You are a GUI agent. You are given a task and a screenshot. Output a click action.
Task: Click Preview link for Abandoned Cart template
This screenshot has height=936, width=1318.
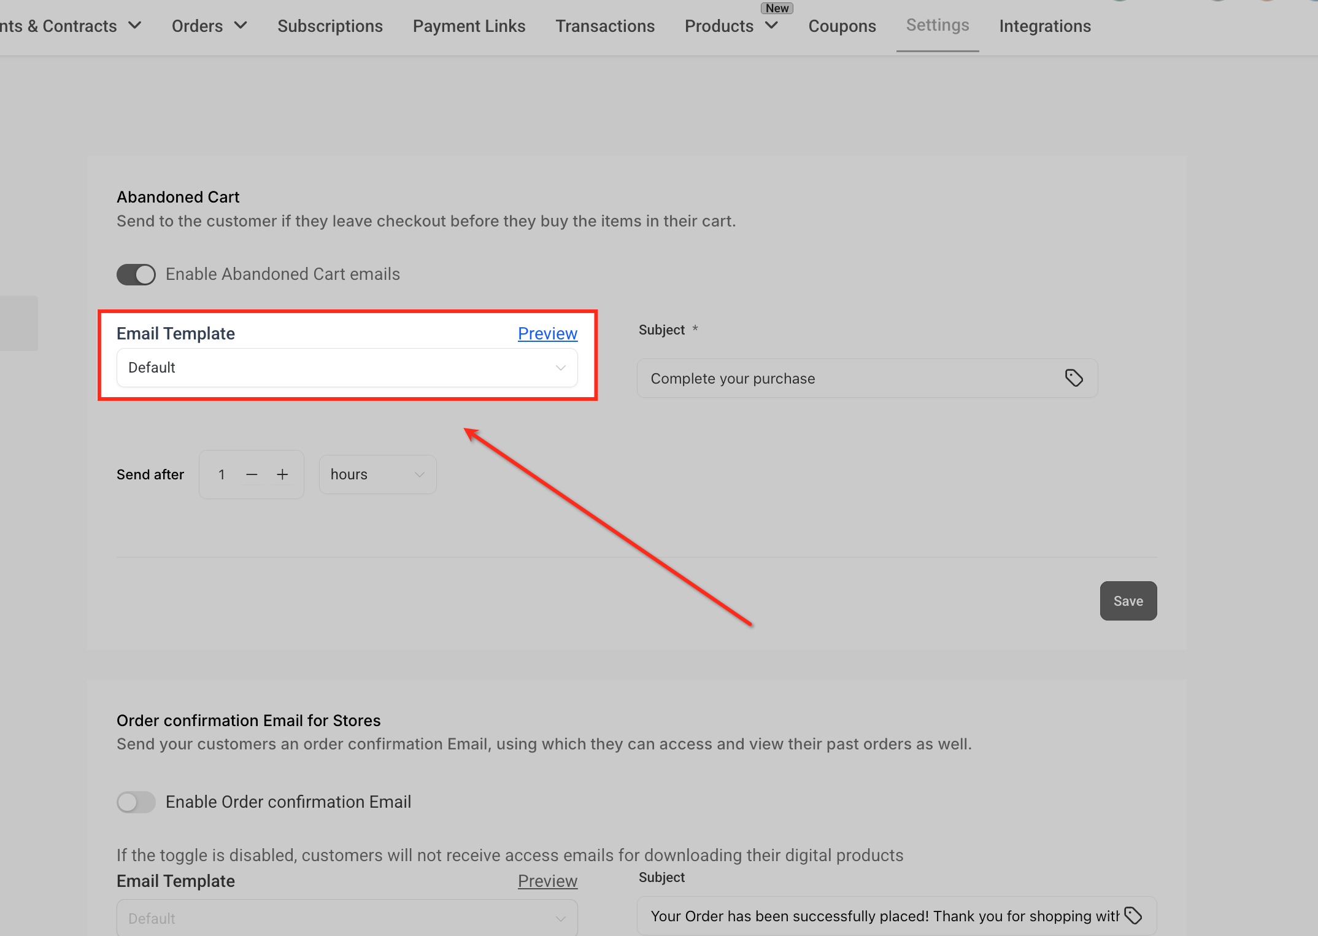(x=547, y=333)
